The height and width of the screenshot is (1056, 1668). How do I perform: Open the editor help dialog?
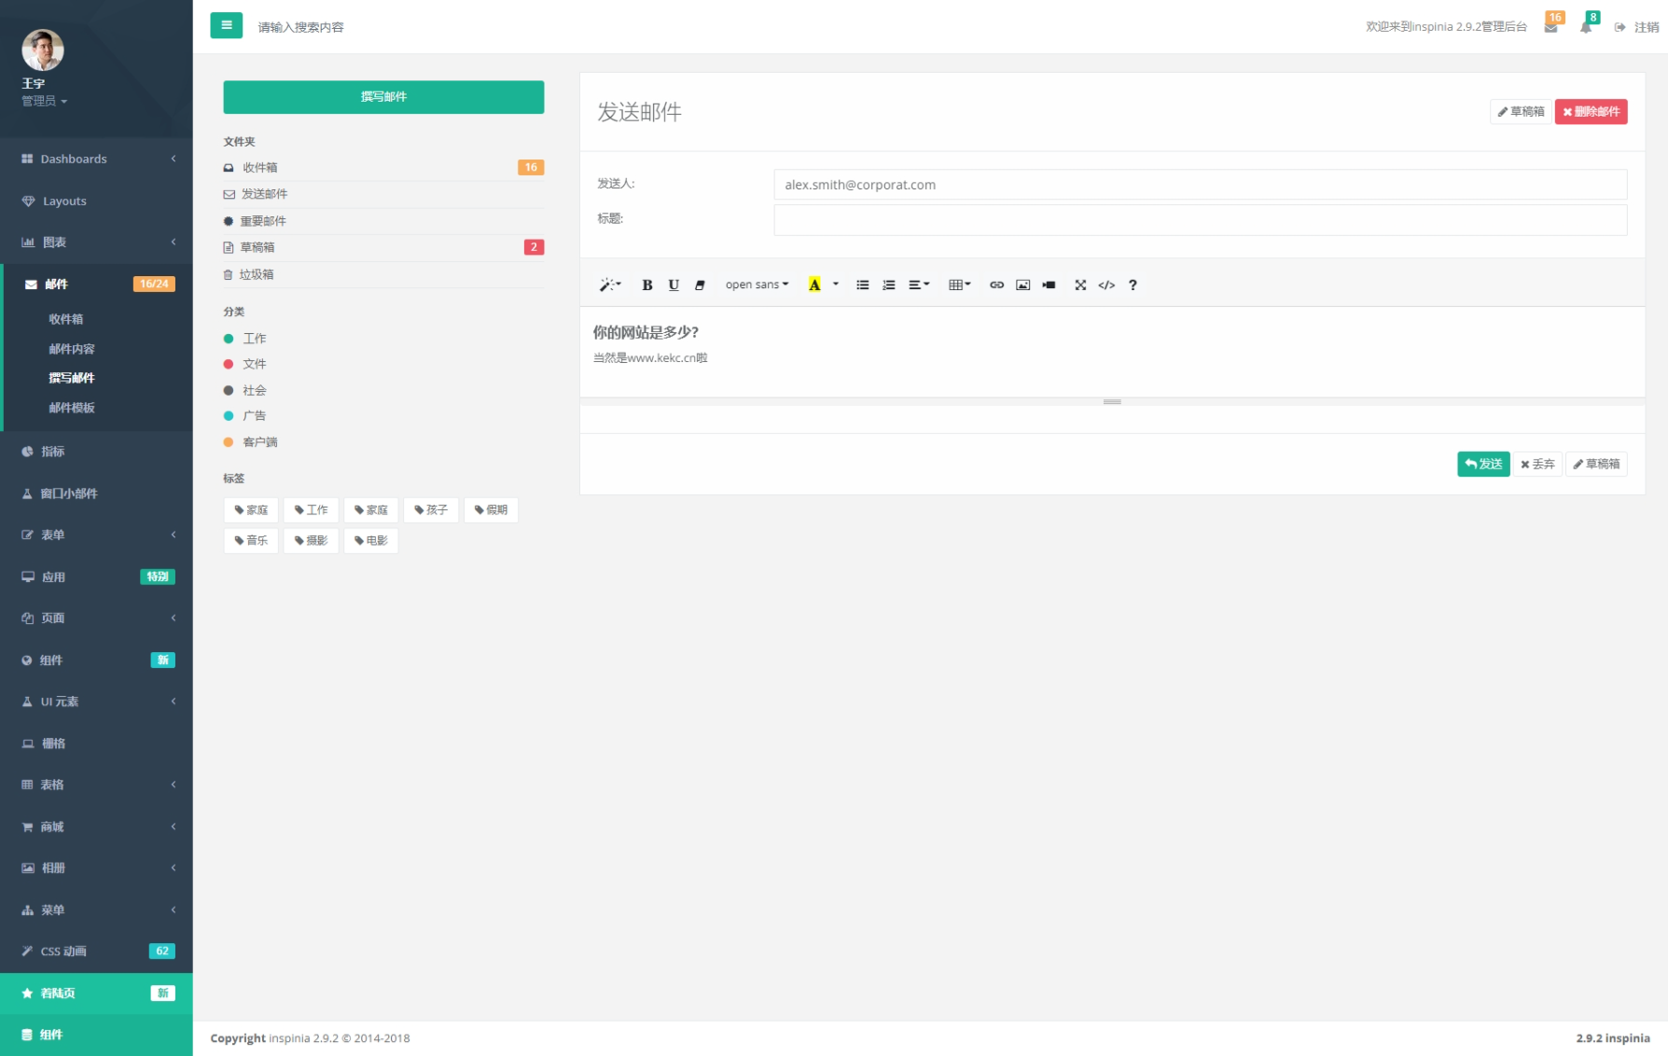coord(1133,285)
